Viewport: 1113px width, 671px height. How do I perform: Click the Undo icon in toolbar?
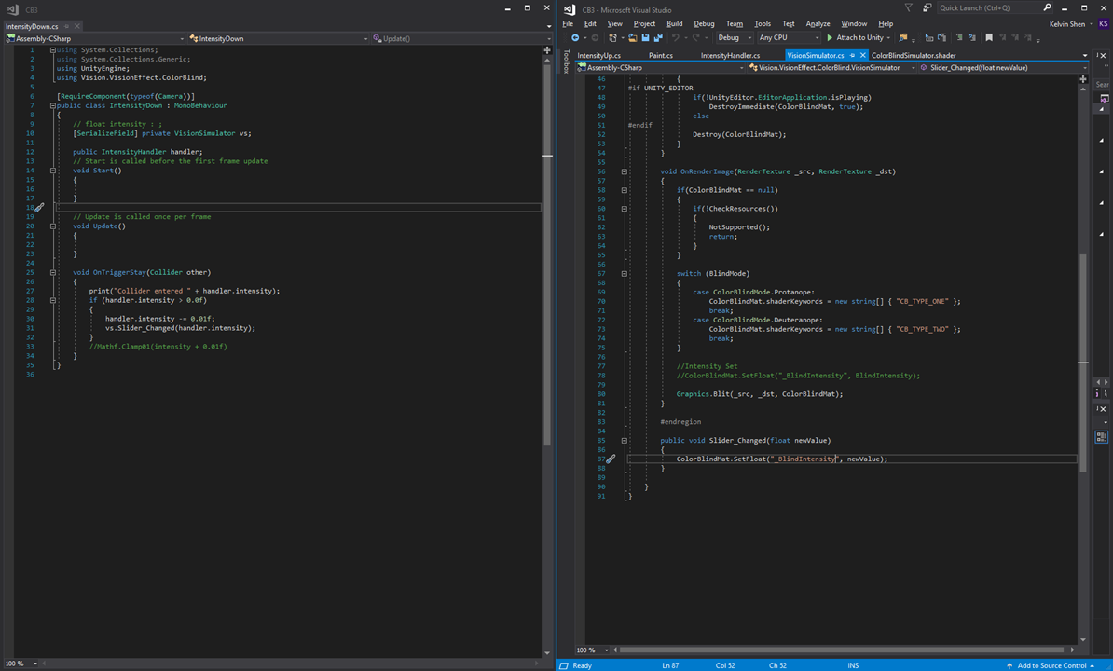click(x=676, y=38)
